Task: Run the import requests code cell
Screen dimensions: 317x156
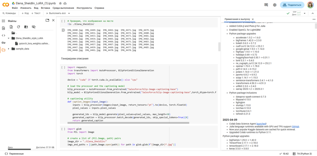Action: [63, 67]
